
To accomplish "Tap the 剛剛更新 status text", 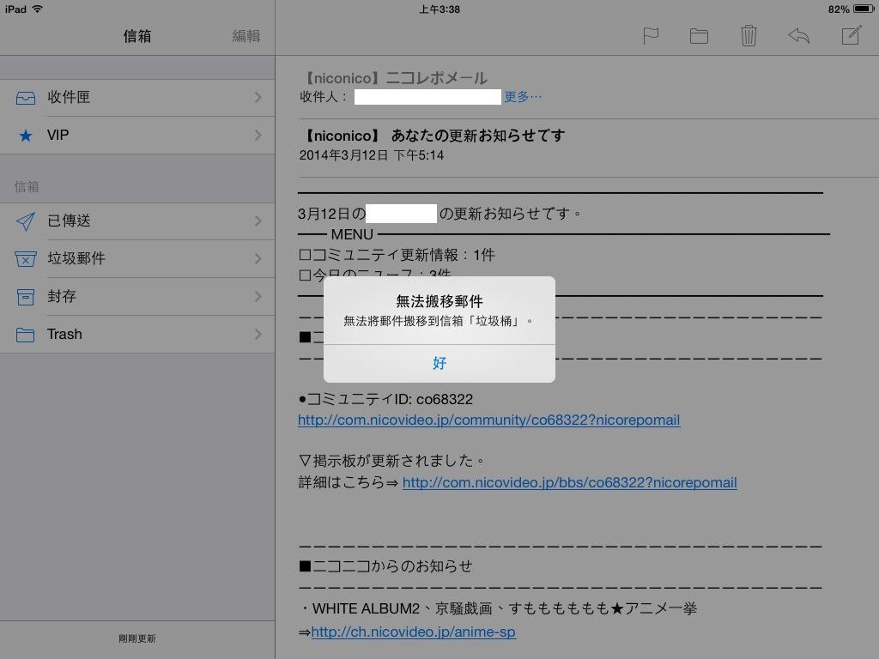I will tap(137, 638).
